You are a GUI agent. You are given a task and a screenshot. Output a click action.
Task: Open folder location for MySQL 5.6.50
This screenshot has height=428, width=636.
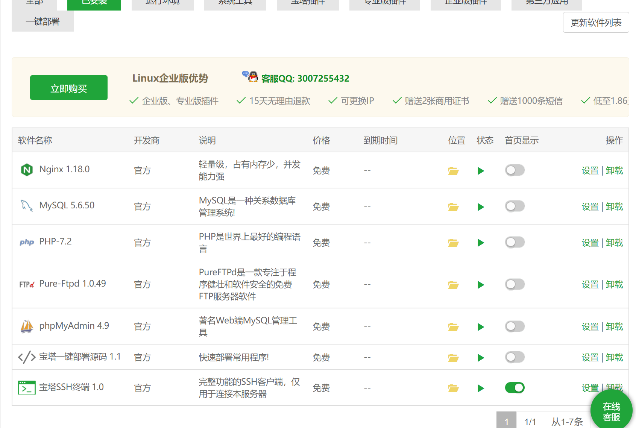[453, 207]
